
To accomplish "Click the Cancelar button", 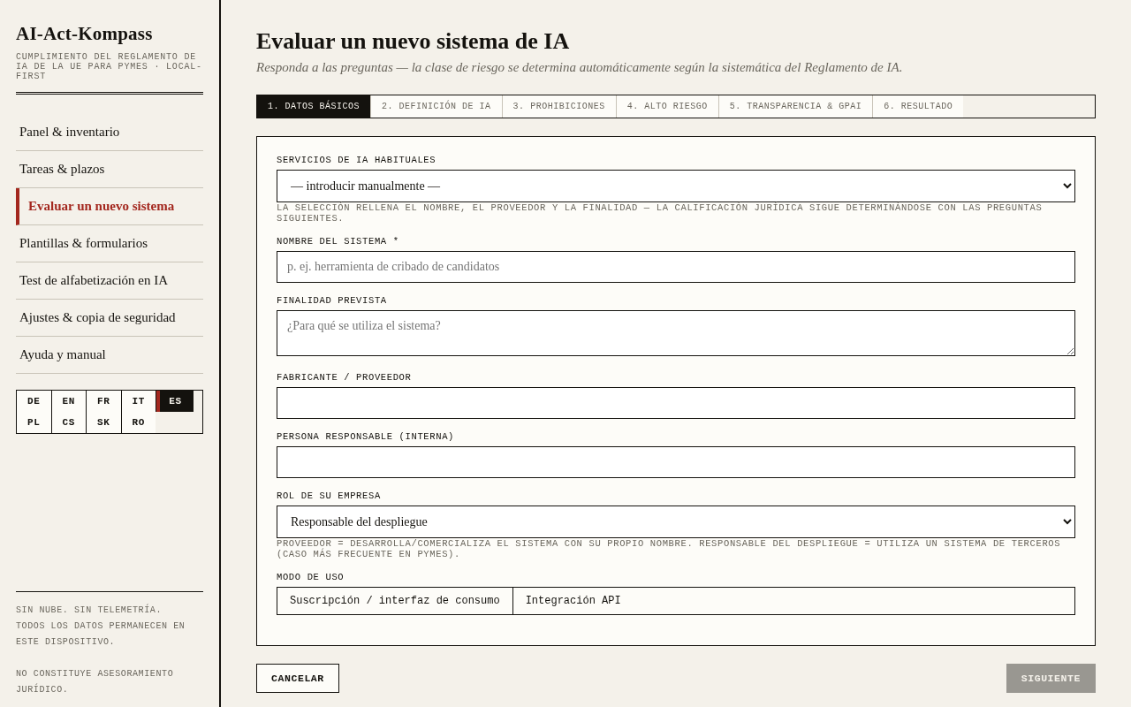I will pos(298,679).
